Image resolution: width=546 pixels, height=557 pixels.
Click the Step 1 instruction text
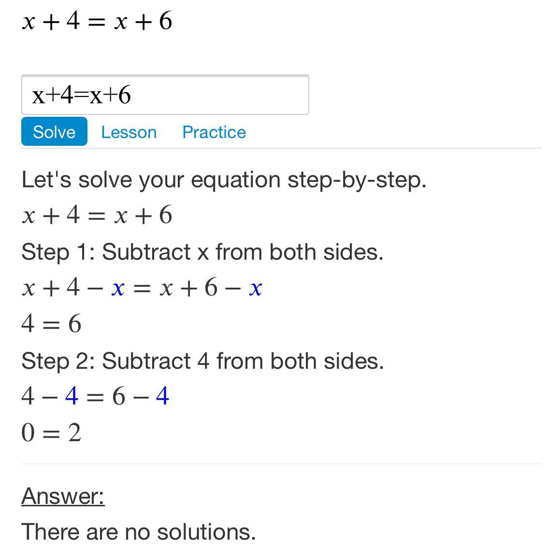coord(202,251)
